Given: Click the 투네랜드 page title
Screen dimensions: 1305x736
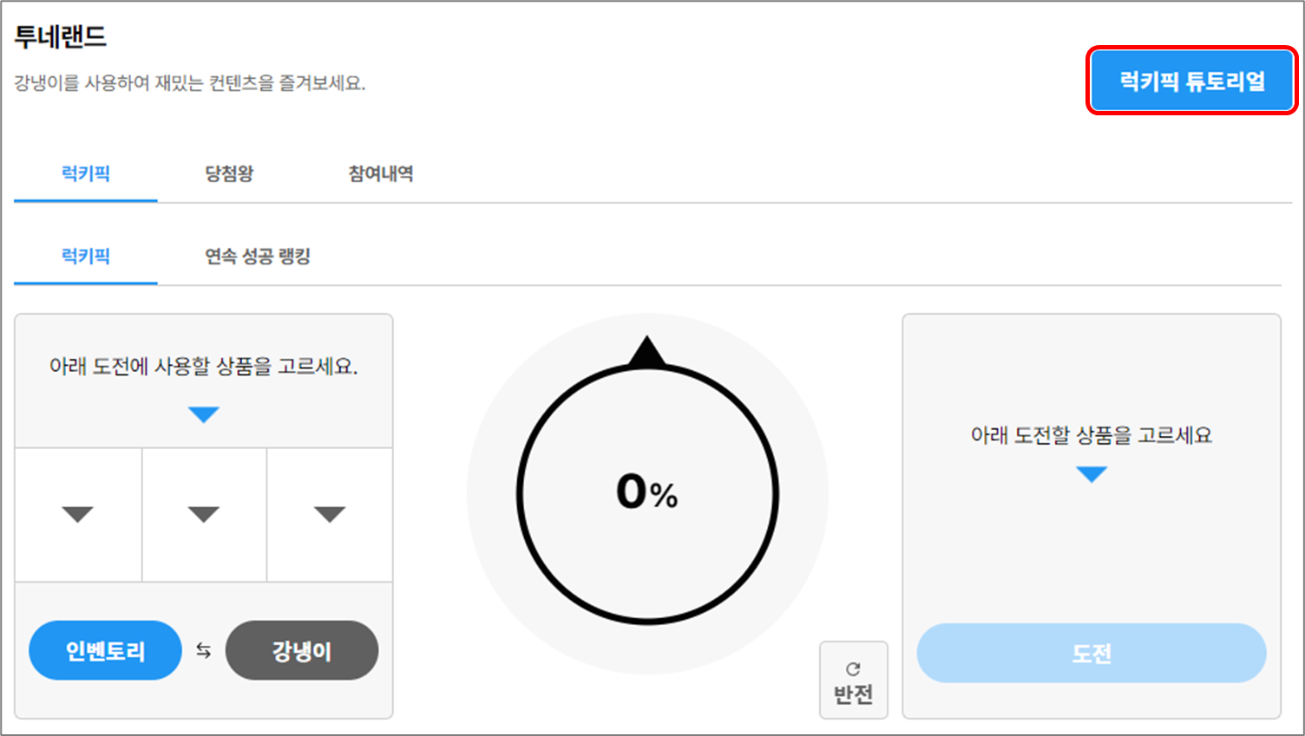Looking at the screenshot, I should (61, 37).
